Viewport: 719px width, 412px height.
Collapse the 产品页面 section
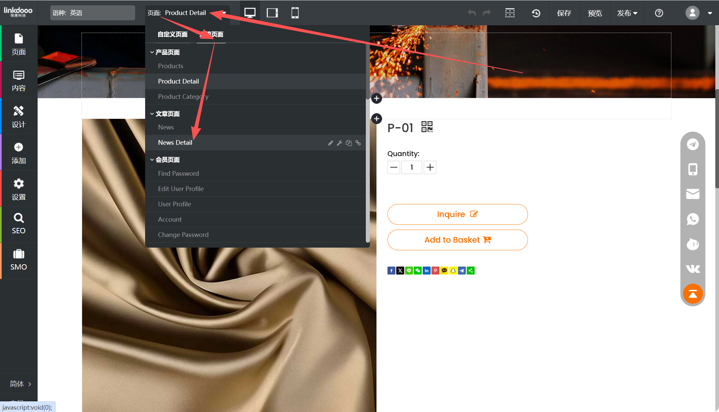[x=165, y=52]
